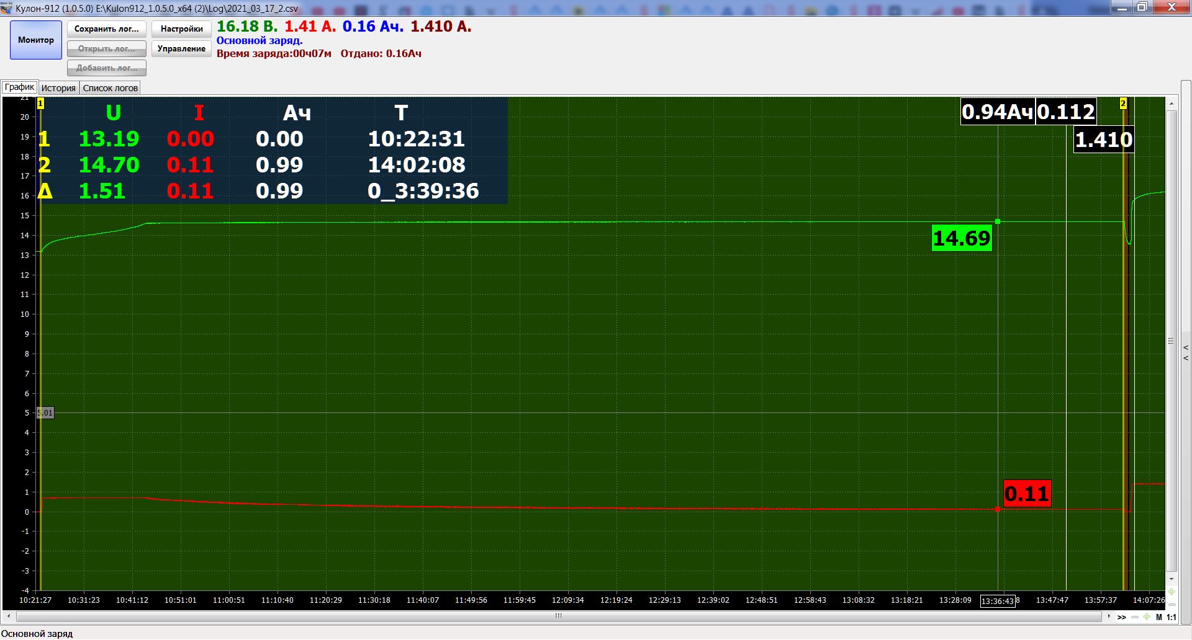Screen dimensions: 1192x640
Task: Click the vertical zoom-out minus icon
Action: 1172,605
